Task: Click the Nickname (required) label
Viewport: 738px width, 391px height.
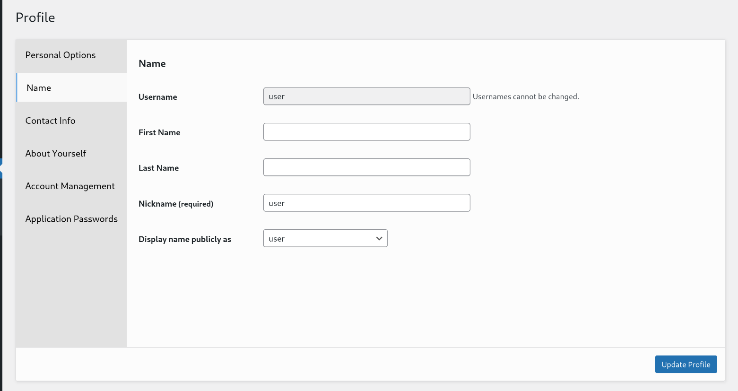Action: tap(176, 204)
